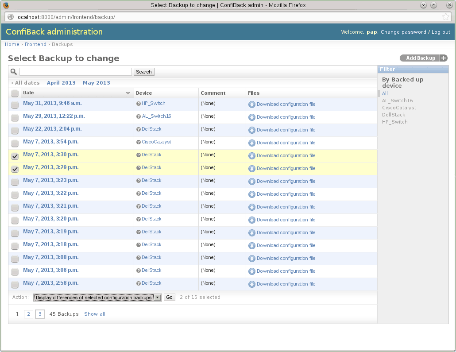Image resolution: width=456 pixels, height=352 pixels.
Task: Click download icon for 3:22 p.m. backup
Action: tap(252, 194)
